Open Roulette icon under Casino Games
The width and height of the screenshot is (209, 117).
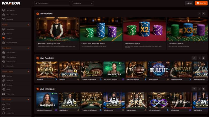pyautogui.click(x=3, y=76)
